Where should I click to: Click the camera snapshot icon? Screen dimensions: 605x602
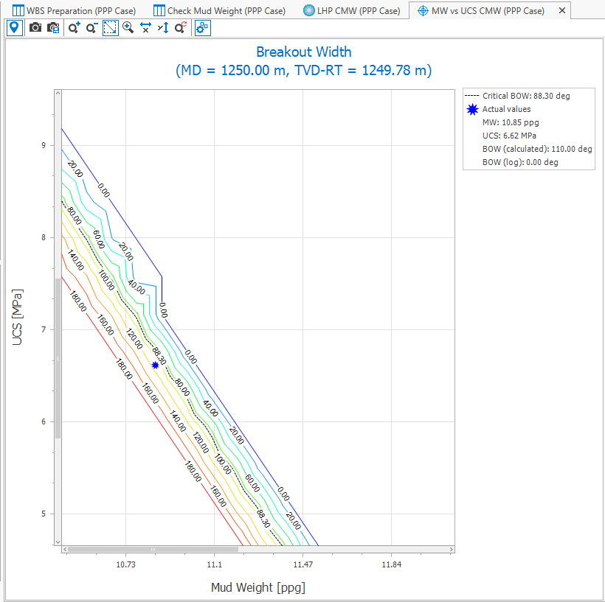[35, 28]
